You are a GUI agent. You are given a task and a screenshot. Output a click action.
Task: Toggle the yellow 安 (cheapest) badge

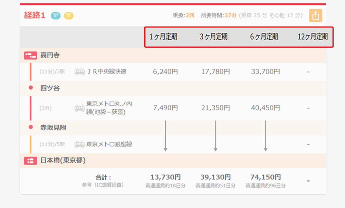(68, 15)
